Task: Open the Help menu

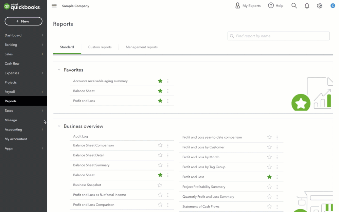Action: coord(275,6)
